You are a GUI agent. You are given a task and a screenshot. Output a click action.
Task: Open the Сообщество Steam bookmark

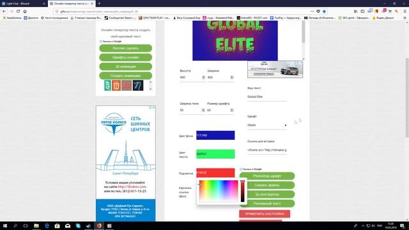[120, 18]
